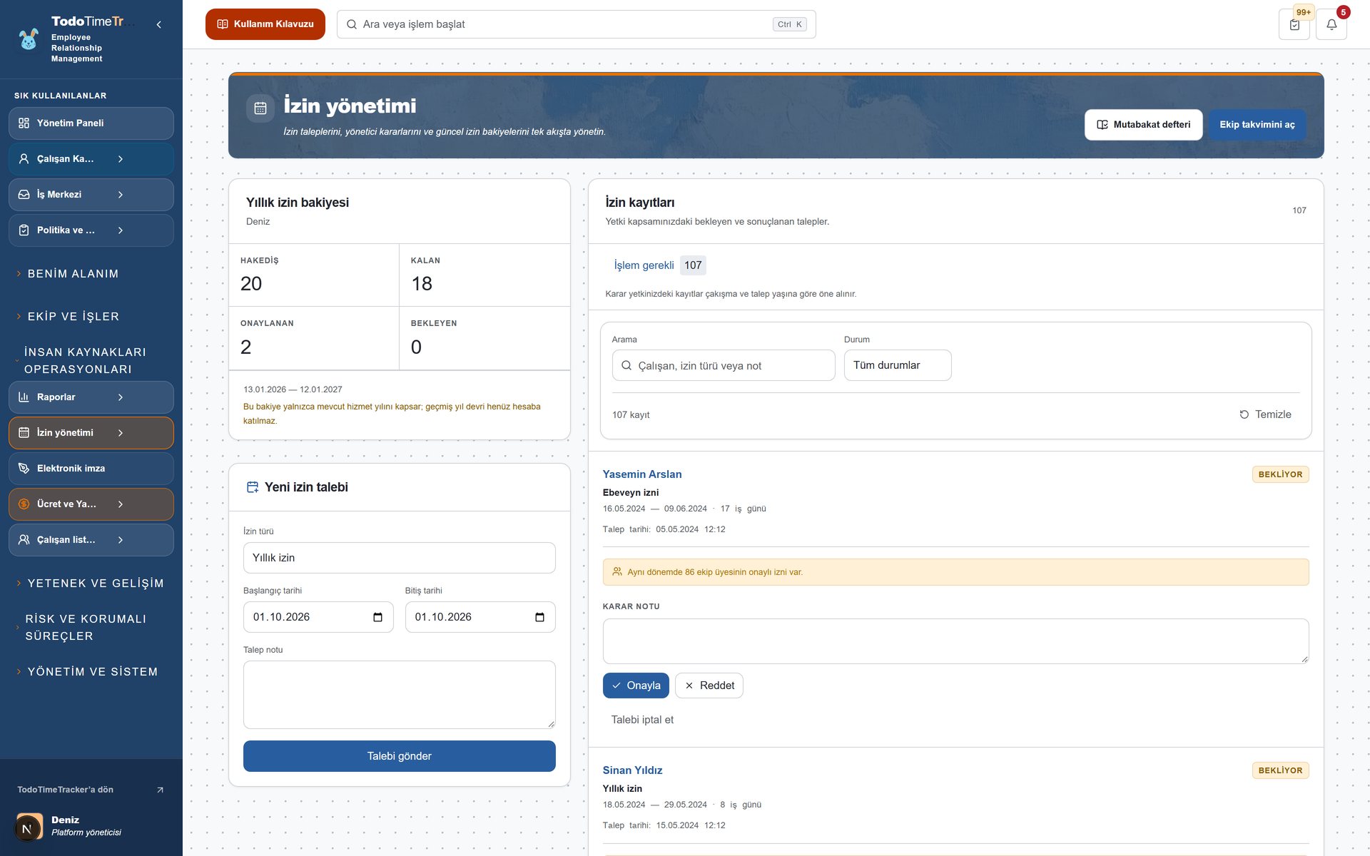1370x856 pixels.
Task: Click the user avatar for Deniz
Action: point(29,827)
